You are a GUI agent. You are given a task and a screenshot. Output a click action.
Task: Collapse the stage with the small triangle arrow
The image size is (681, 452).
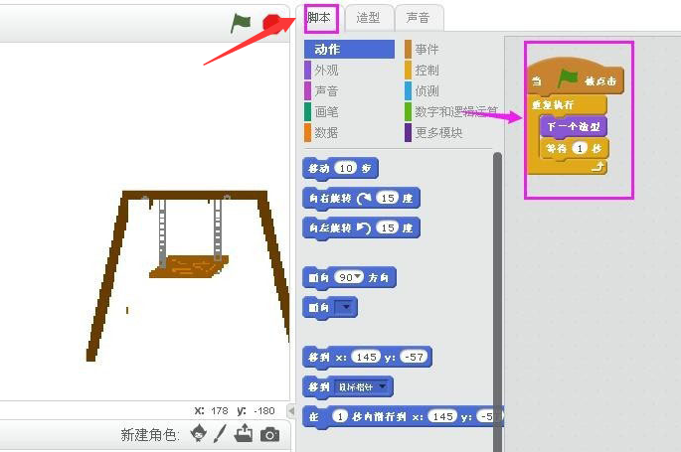coord(291,411)
